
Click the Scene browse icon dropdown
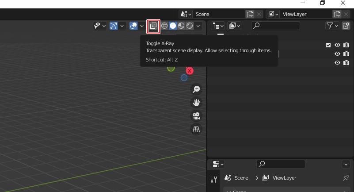pos(186,14)
